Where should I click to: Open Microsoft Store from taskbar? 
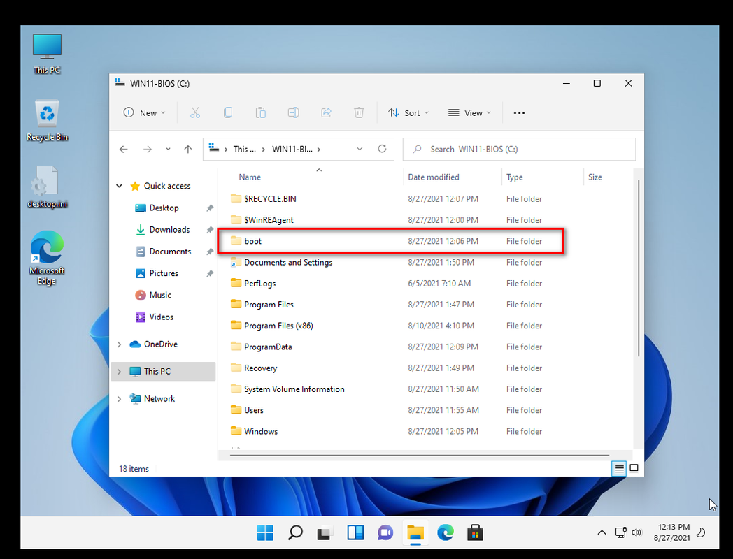475,532
